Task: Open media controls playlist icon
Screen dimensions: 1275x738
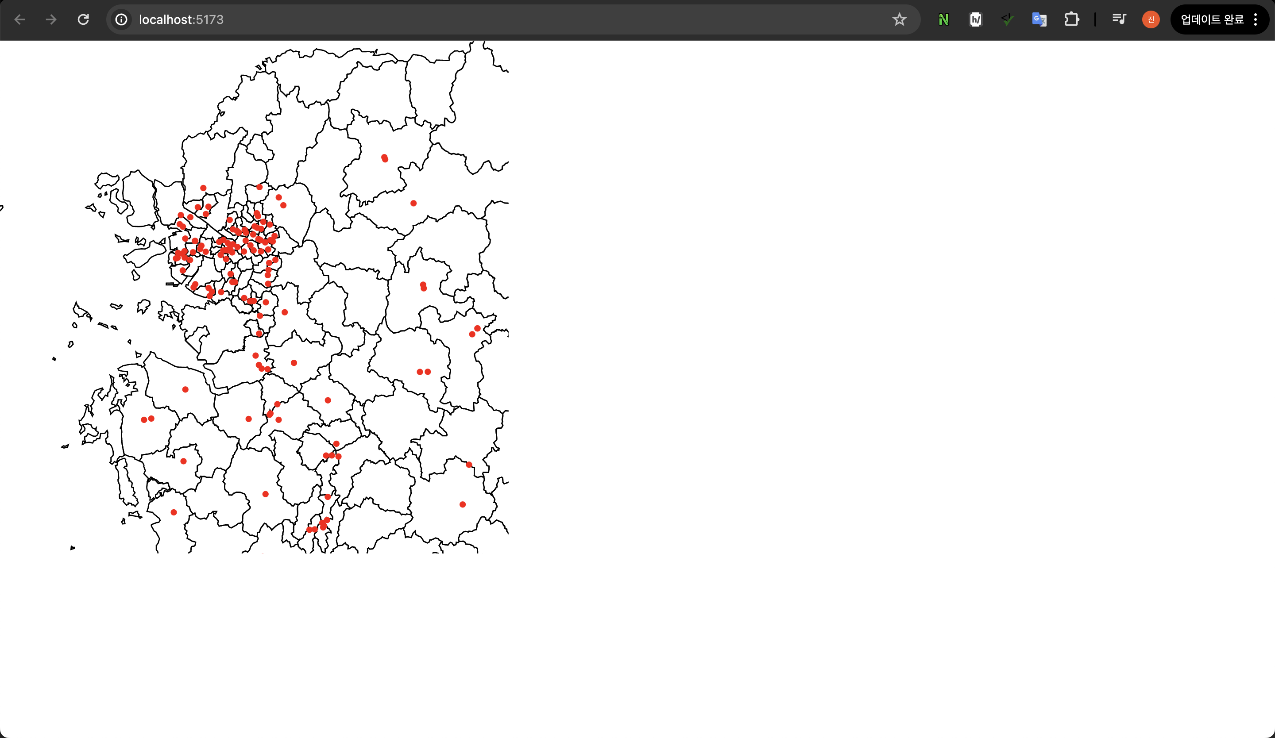Action: pyautogui.click(x=1119, y=20)
